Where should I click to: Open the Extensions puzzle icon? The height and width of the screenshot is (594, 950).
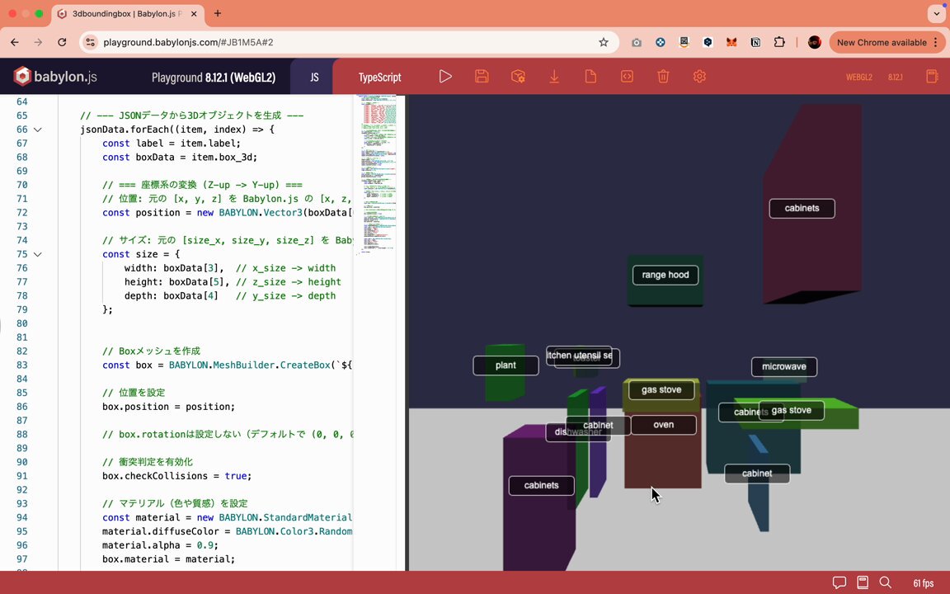[779, 42]
